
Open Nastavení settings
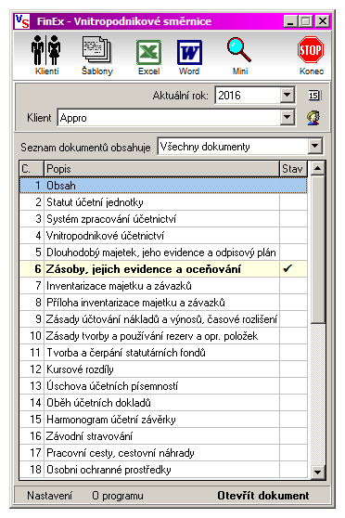49,496
